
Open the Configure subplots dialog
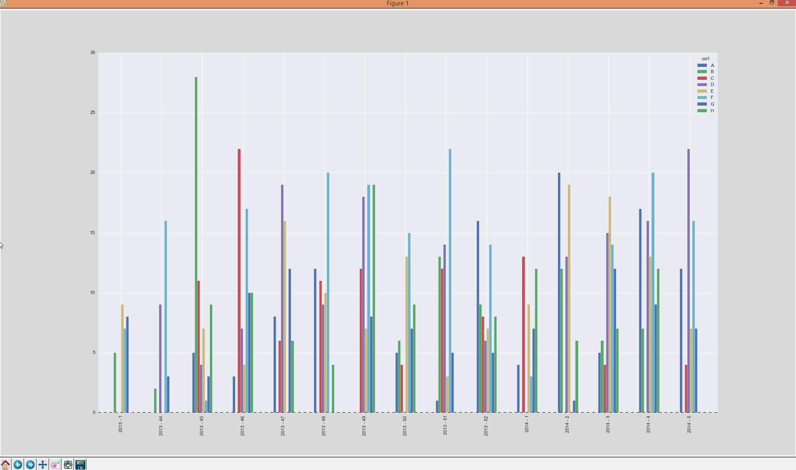coord(68,464)
